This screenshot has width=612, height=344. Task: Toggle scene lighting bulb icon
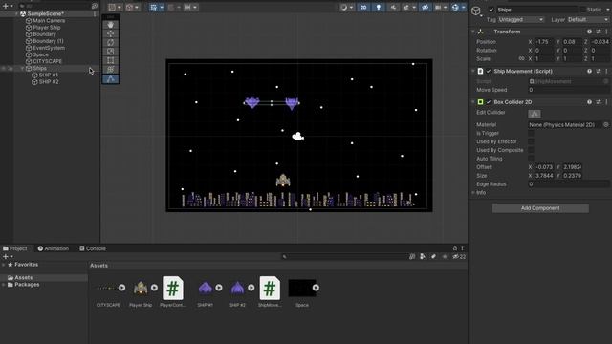379,7
